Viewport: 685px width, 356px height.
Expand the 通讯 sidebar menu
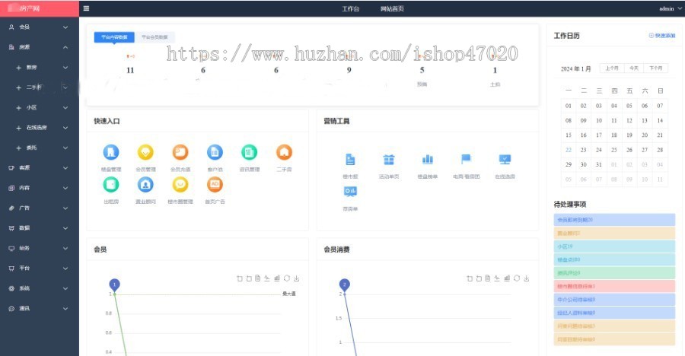coord(40,308)
